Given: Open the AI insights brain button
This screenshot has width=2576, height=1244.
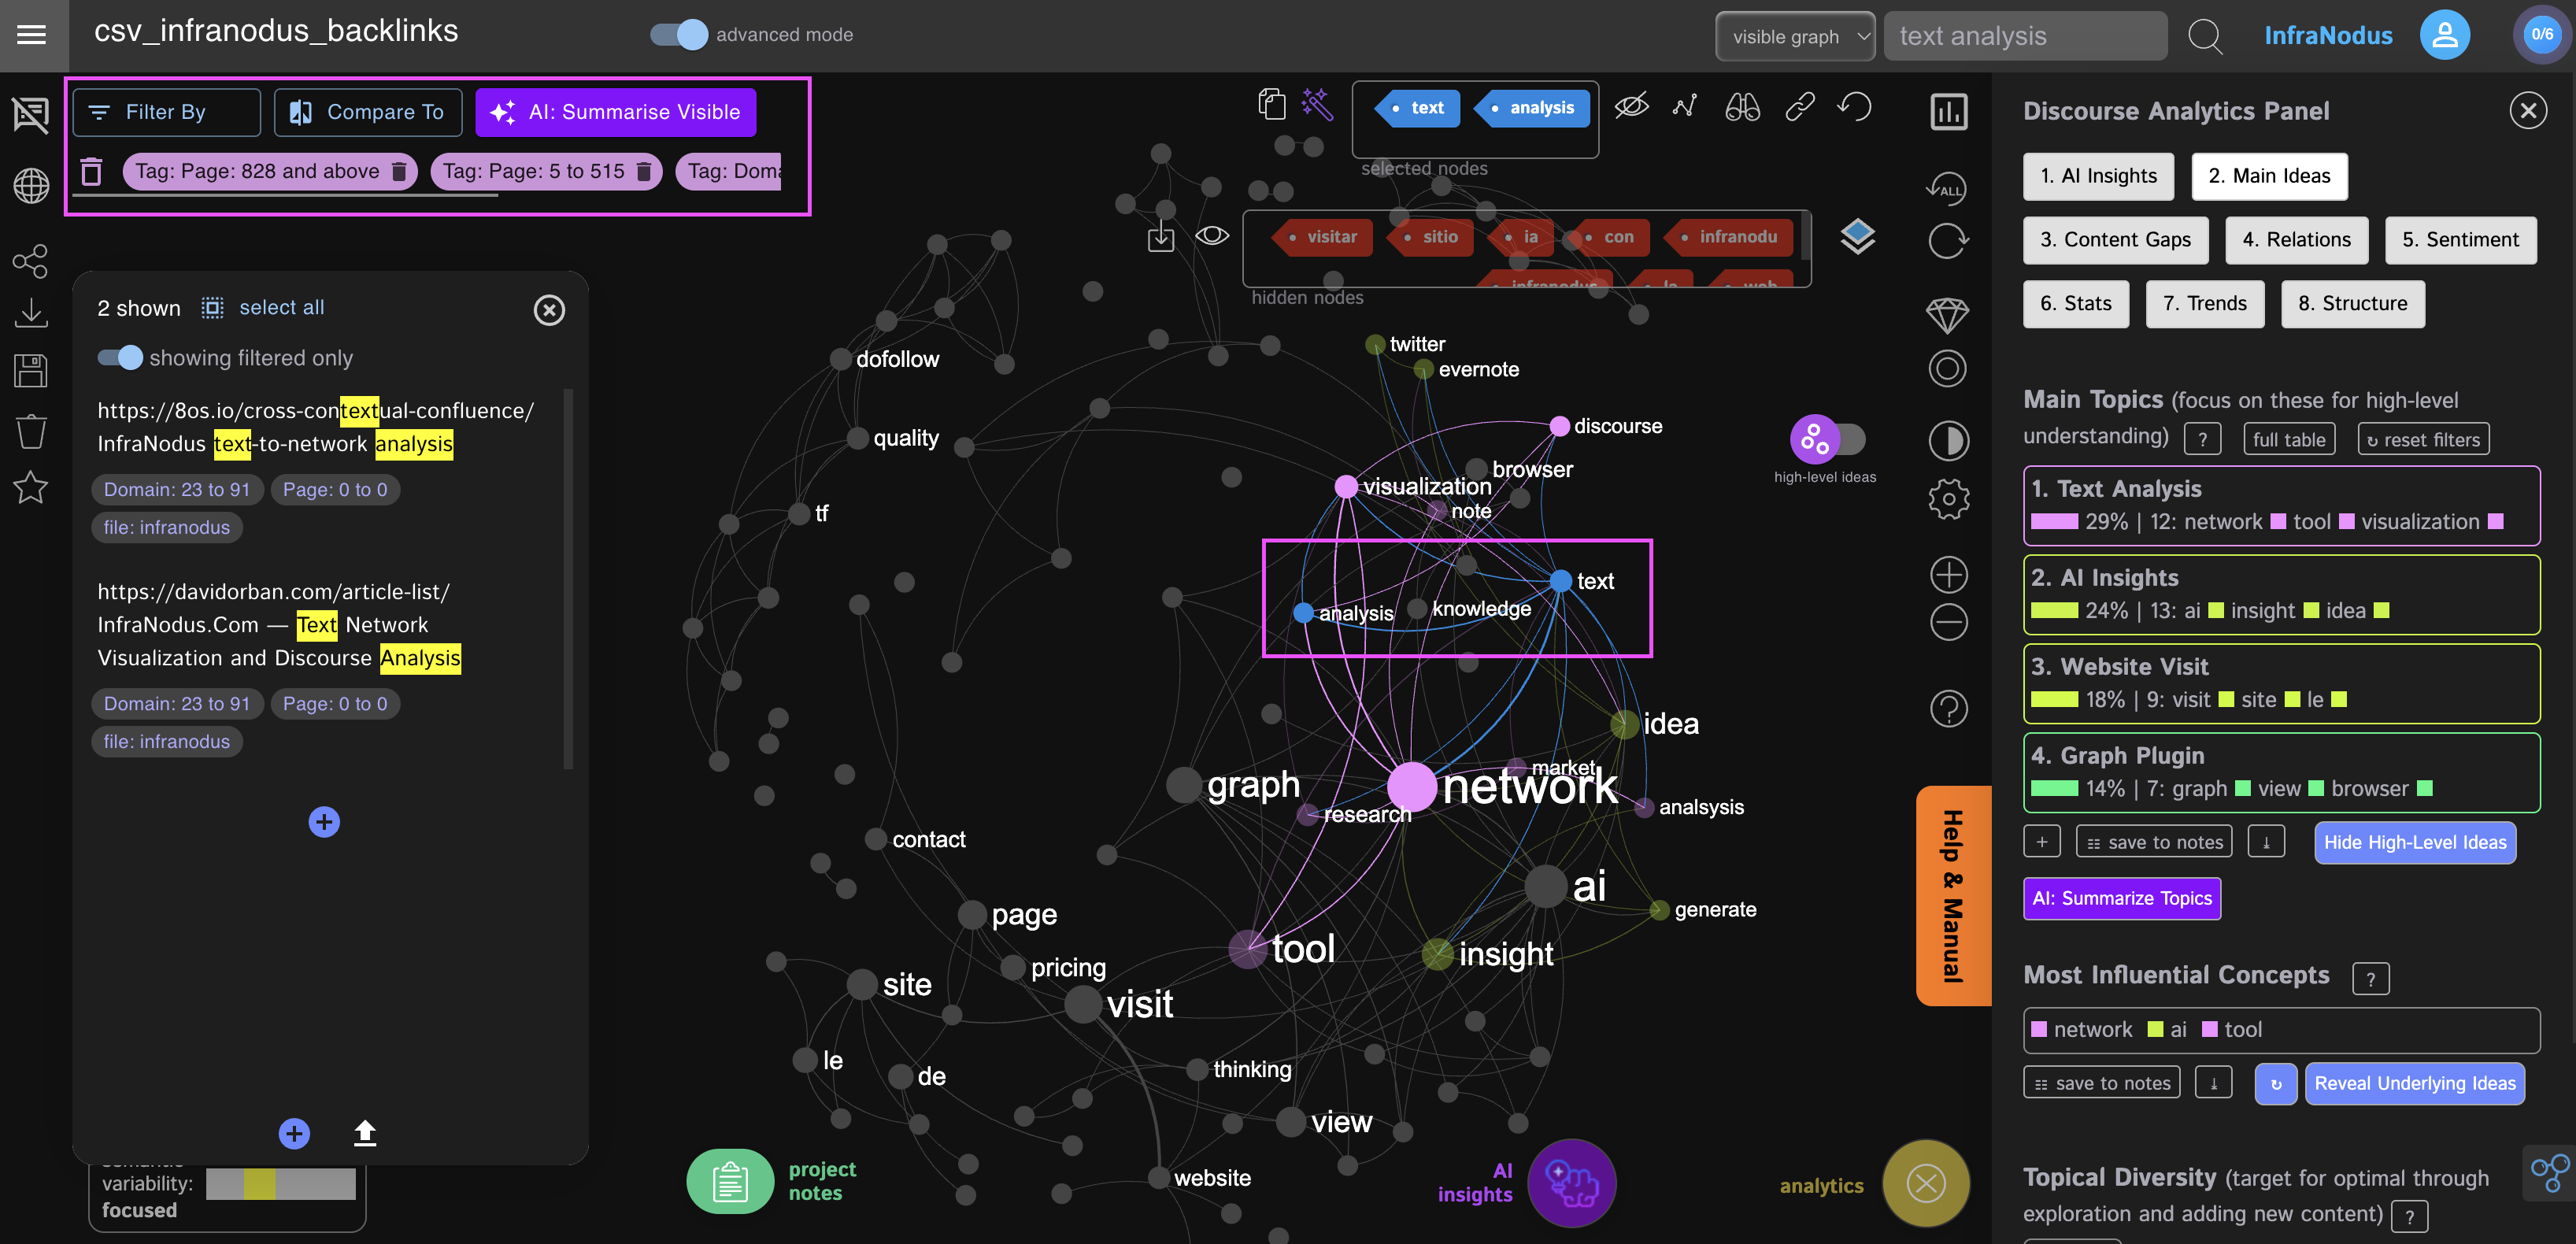Looking at the screenshot, I should [1571, 1183].
